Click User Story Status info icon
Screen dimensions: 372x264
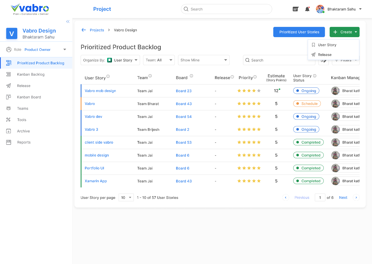315,76
